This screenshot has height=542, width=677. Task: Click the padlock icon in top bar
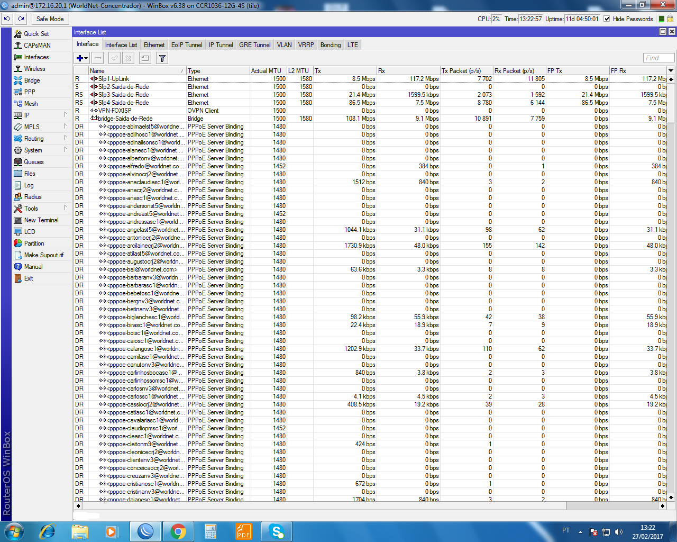pos(670,19)
